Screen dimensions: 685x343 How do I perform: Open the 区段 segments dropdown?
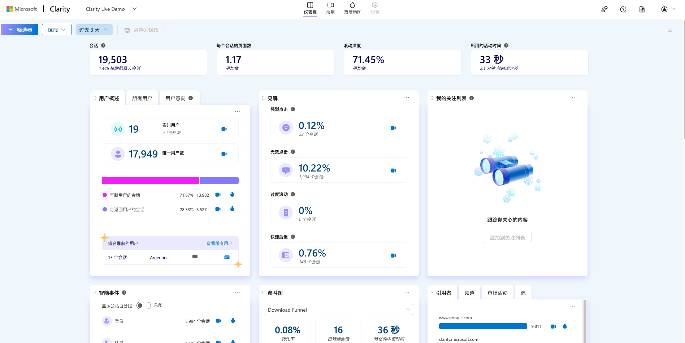coord(57,30)
